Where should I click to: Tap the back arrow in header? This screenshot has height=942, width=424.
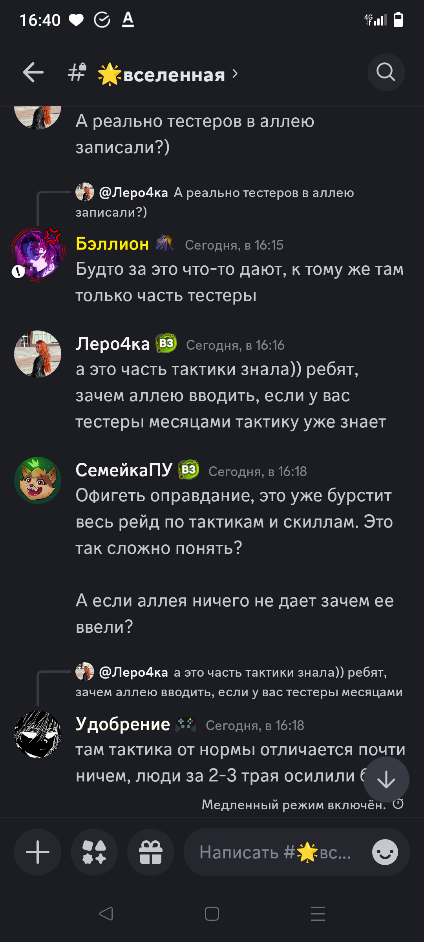coord(33,73)
